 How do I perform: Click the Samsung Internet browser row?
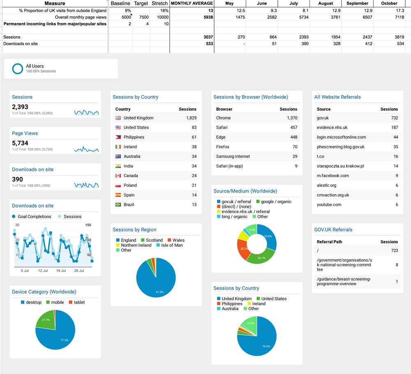point(256,156)
